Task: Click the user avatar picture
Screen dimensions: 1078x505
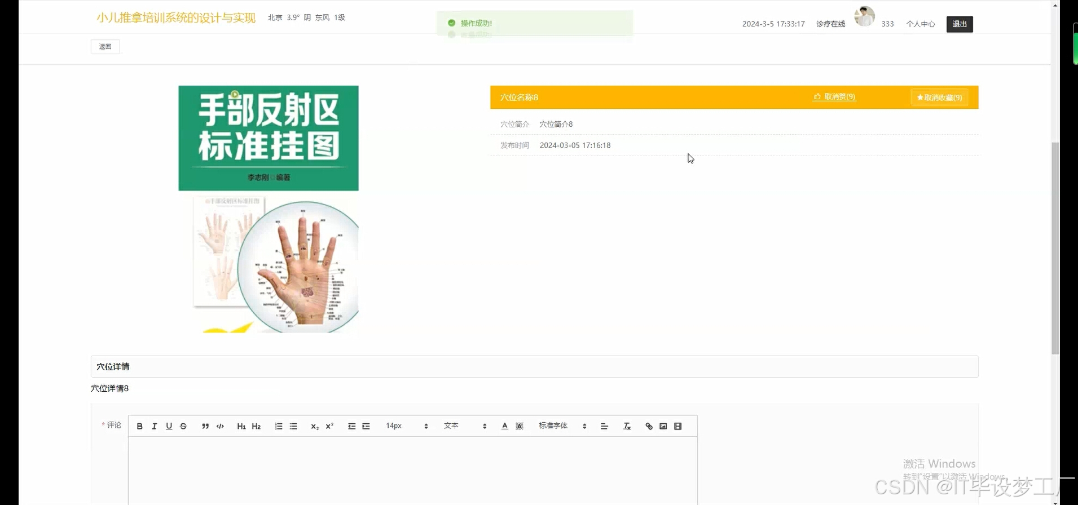Action: pyautogui.click(x=864, y=16)
